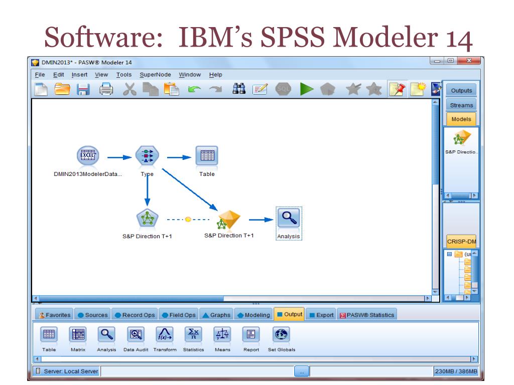514x385 pixels.
Task: Switch to the Models manager tab
Action: pos(461,119)
